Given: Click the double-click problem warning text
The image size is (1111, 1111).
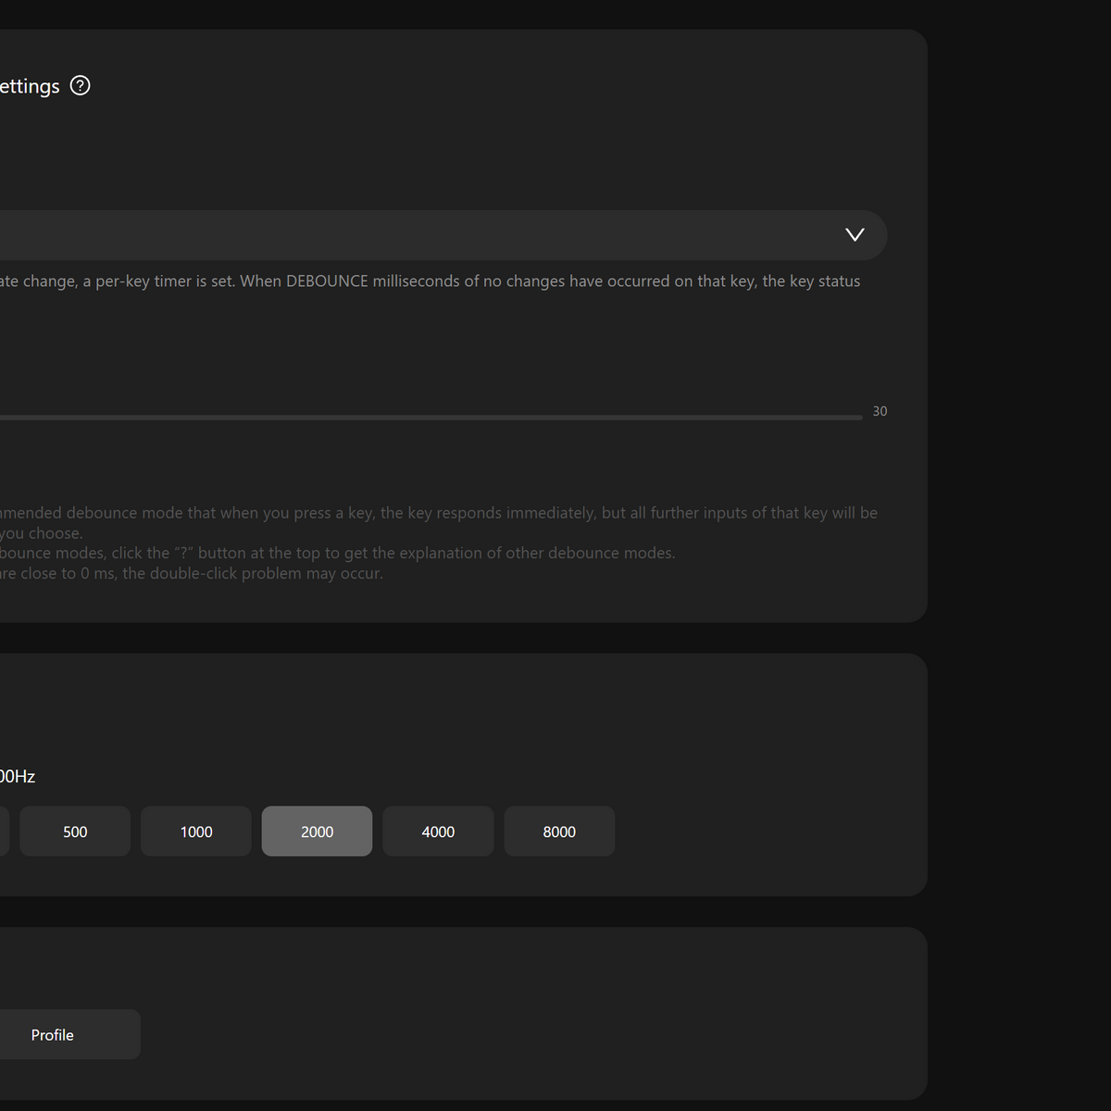Looking at the screenshot, I should pos(192,574).
